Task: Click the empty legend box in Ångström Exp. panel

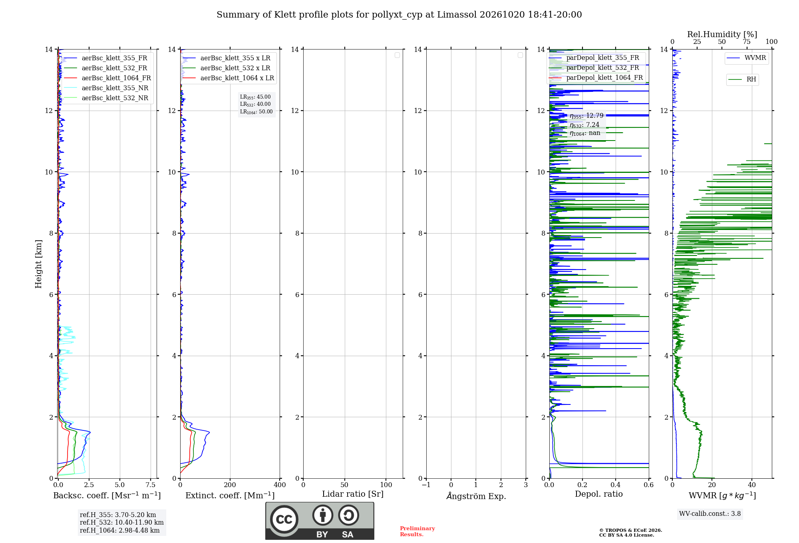Action: 520,55
